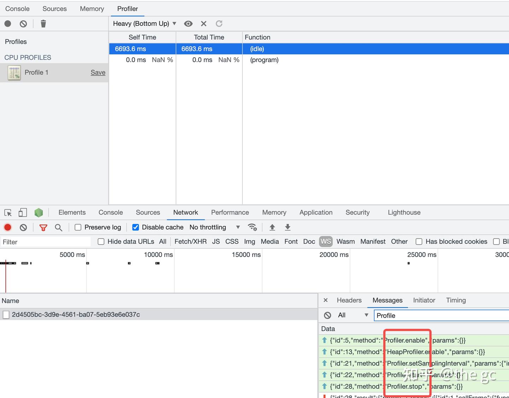
Task: Open the No throttling dropdown
Action: pos(212,227)
